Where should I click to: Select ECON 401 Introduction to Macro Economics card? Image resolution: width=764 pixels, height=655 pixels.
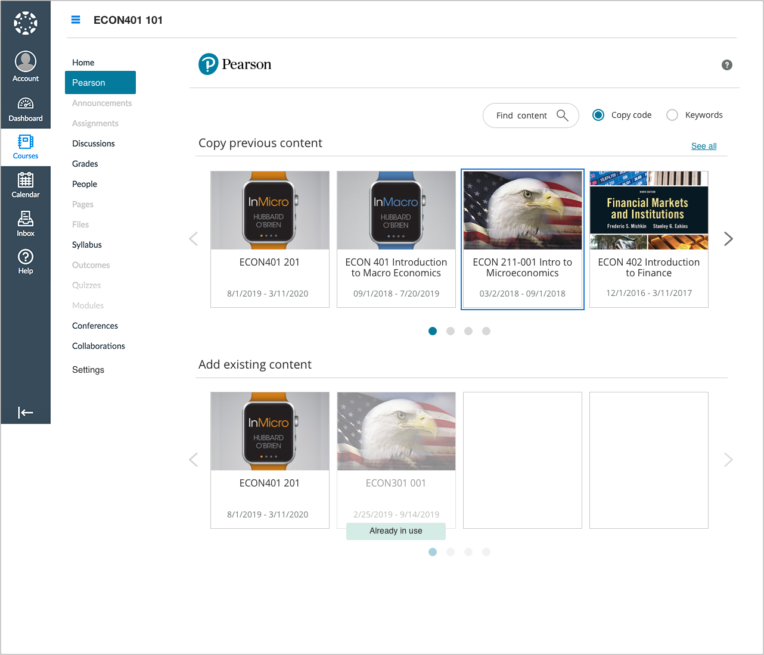coord(396,239)
